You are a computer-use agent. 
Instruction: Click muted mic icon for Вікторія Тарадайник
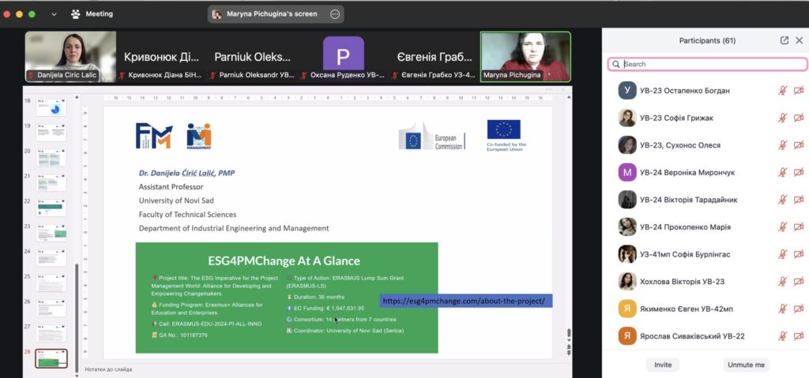pyautogui.click(x=783, y=200)
